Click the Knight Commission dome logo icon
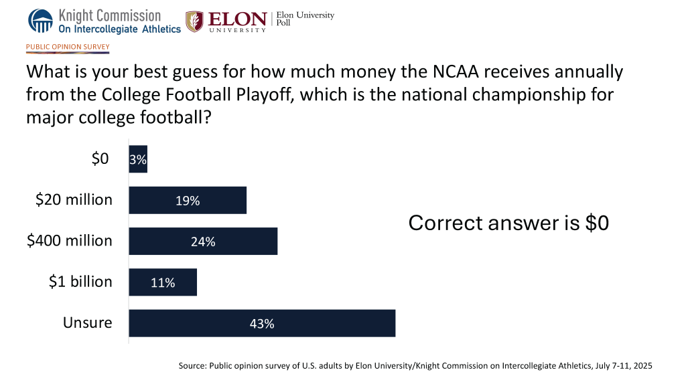The width and height of the screenshot is (686, 386). point(40,21)
